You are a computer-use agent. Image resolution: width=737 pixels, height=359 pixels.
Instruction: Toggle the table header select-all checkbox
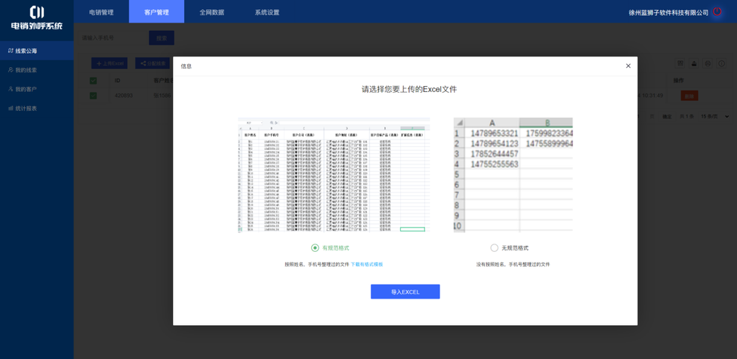[94, 81]
